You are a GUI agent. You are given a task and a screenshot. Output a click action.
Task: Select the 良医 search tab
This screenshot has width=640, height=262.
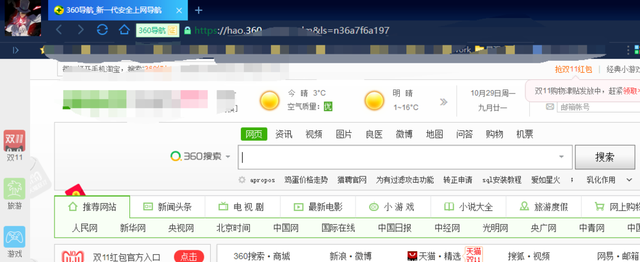pyautogui.click(x=374, y=134)
